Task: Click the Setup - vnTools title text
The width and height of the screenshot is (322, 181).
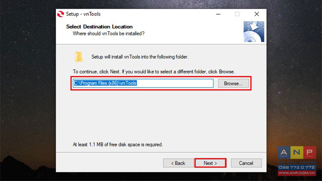Action: click(x=83, y=14)
